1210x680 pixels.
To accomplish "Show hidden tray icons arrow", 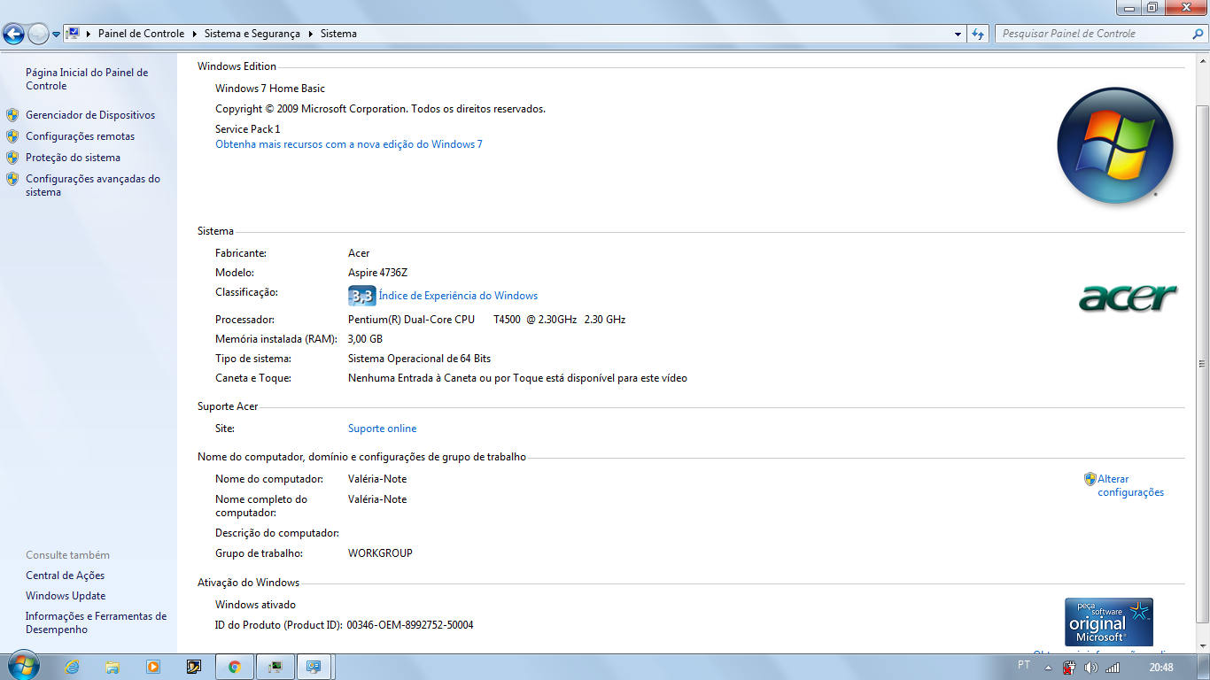I will [1049, 668].
